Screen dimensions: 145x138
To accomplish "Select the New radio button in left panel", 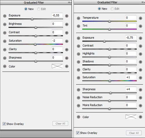I will 26,9.
